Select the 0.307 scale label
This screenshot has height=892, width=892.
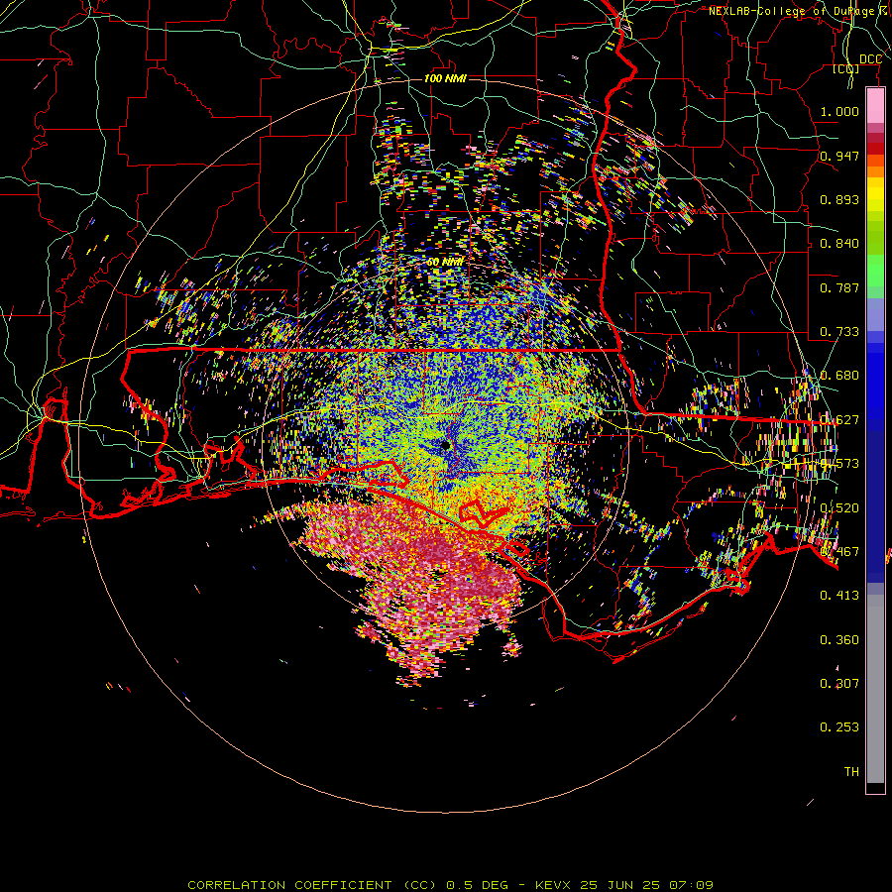[x=839, y=683]
